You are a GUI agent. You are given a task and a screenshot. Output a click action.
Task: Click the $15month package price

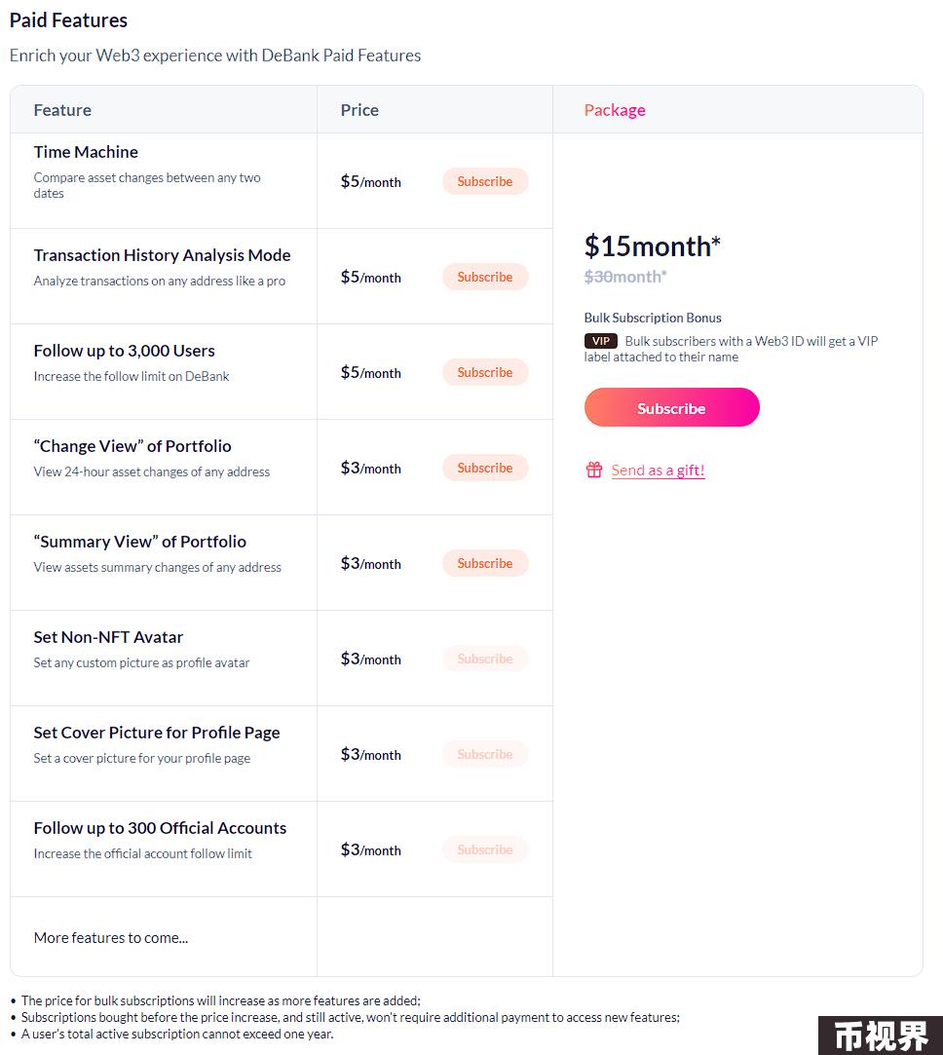coord(653,246)
